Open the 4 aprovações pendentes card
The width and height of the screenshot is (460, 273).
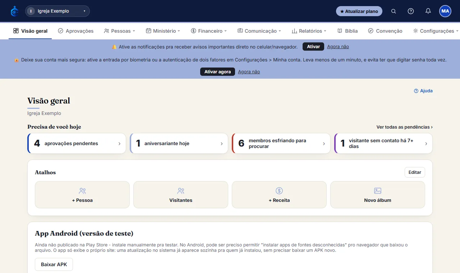(77, 143)
